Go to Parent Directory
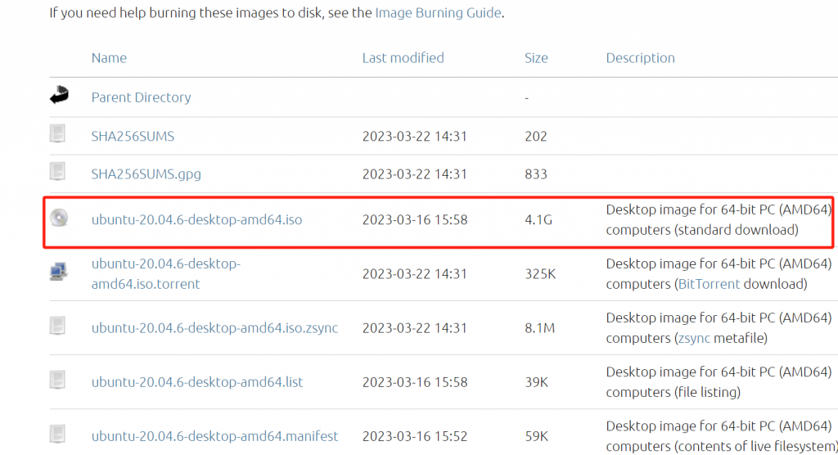Screen dimensions: 838x455 point(141,97)
